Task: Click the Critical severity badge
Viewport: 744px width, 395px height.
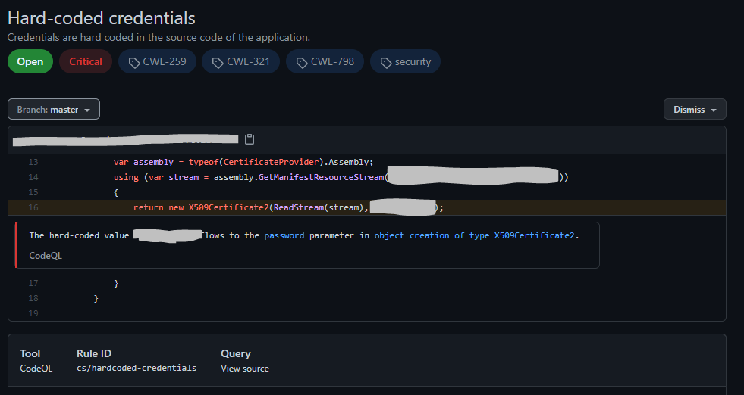Action: 86,61
